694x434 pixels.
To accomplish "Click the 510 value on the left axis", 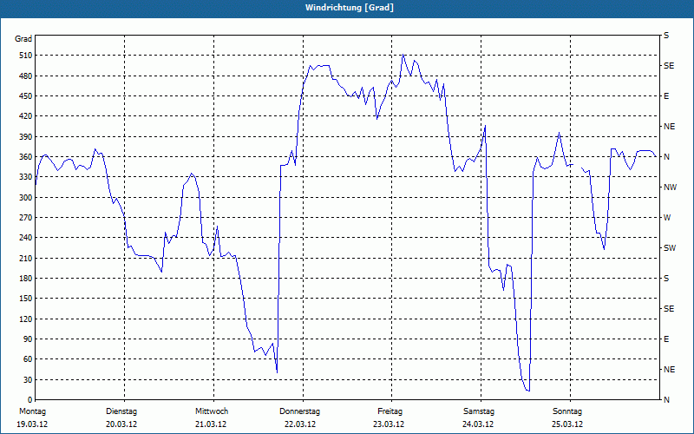I will [x=26, y=56].
